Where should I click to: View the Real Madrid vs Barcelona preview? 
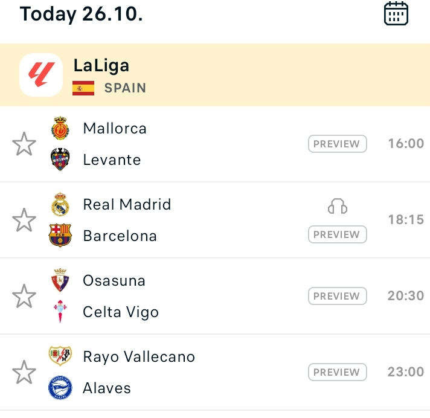pyautogui.click(x=337, y=234)
